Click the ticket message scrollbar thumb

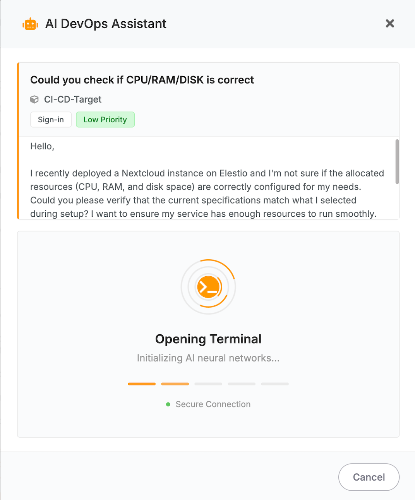pyautogui.click(x=397, y=162)
